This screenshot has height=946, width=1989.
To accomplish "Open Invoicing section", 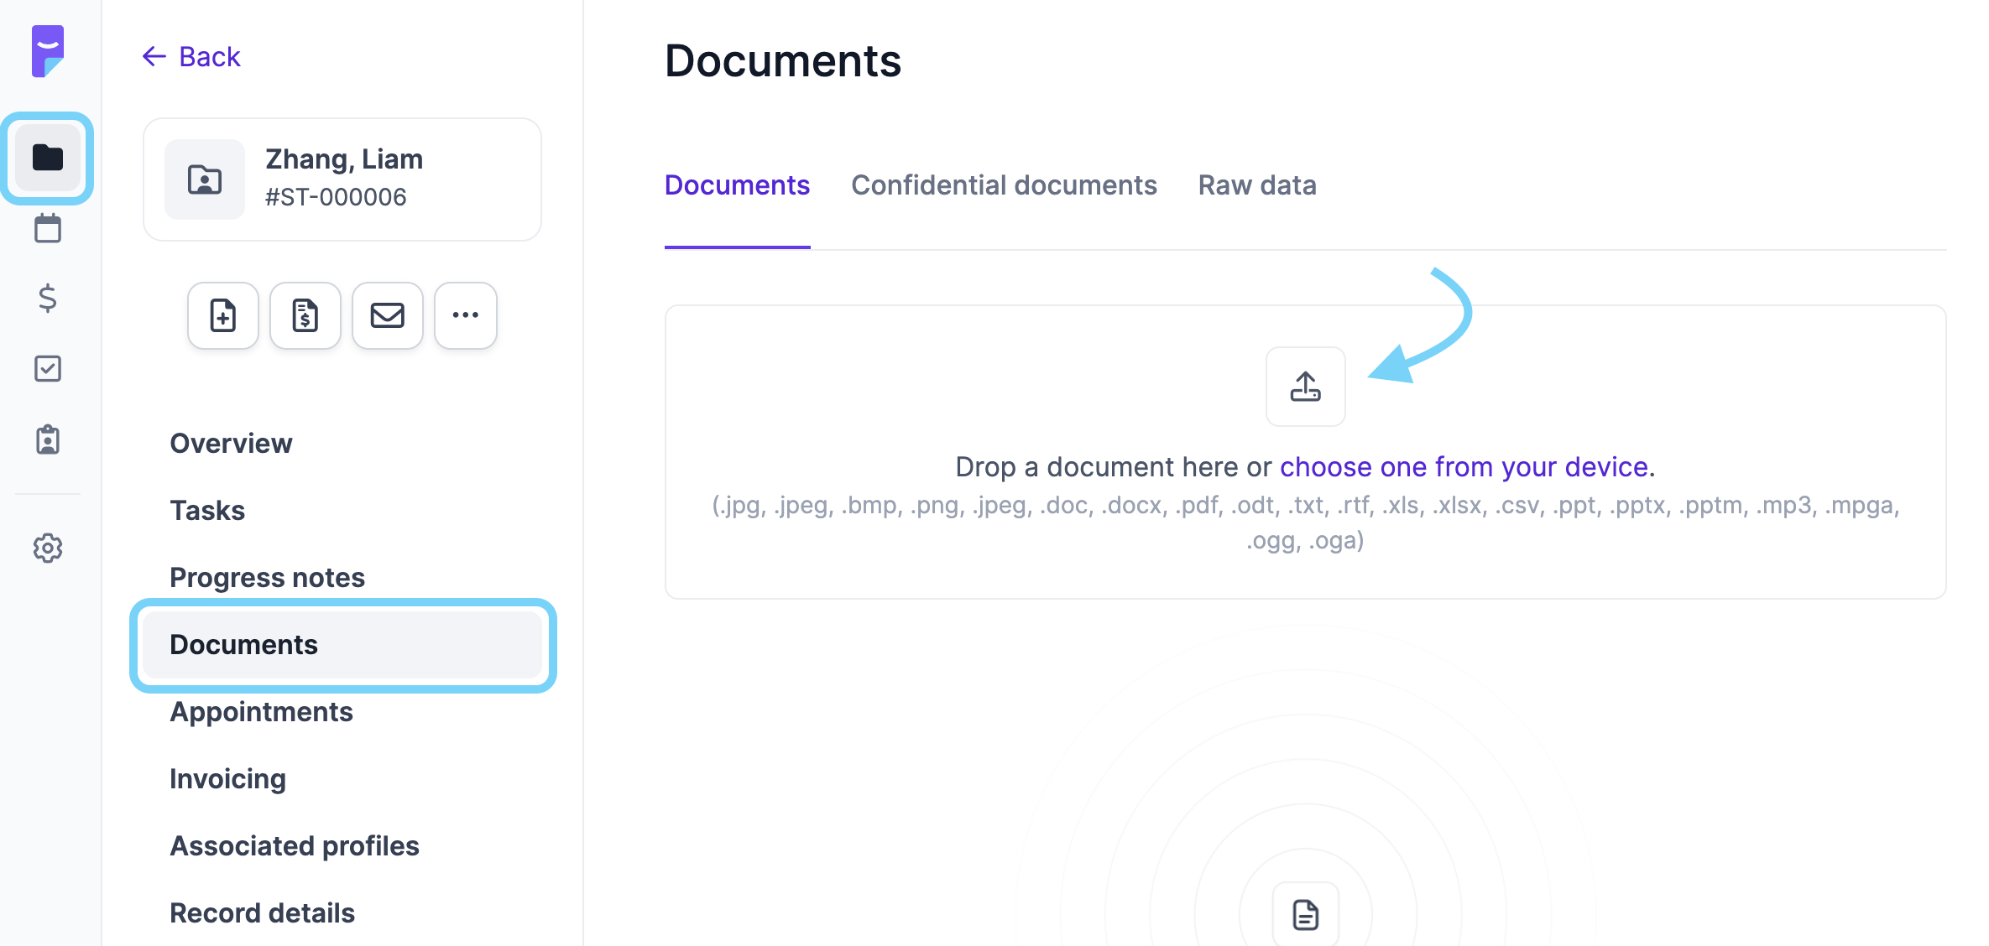I will point(227,778).
